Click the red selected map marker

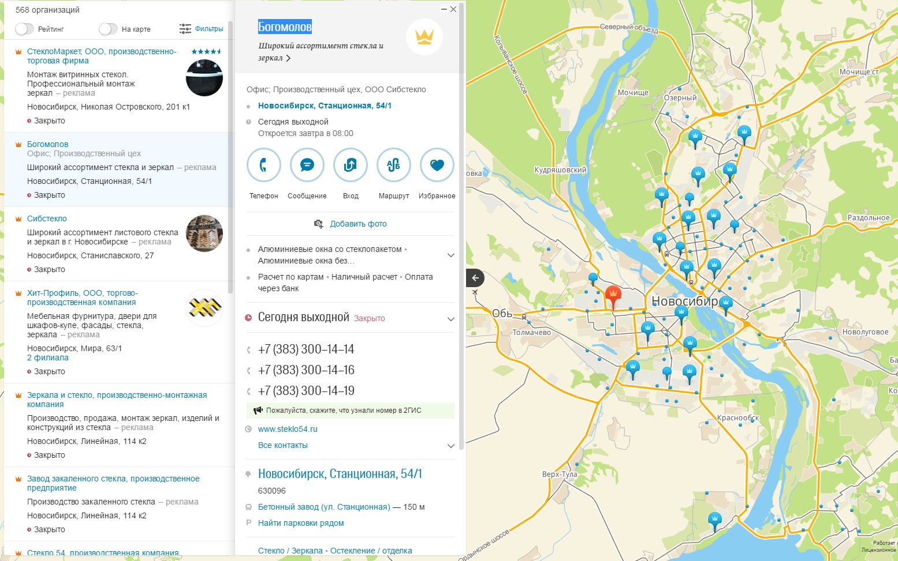(613, 296)
